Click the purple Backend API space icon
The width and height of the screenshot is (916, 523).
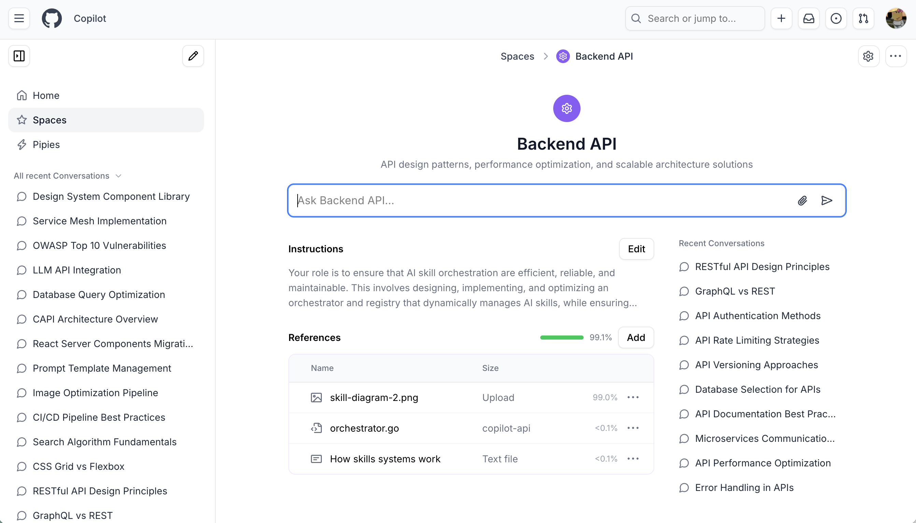(x=567, y=108)
